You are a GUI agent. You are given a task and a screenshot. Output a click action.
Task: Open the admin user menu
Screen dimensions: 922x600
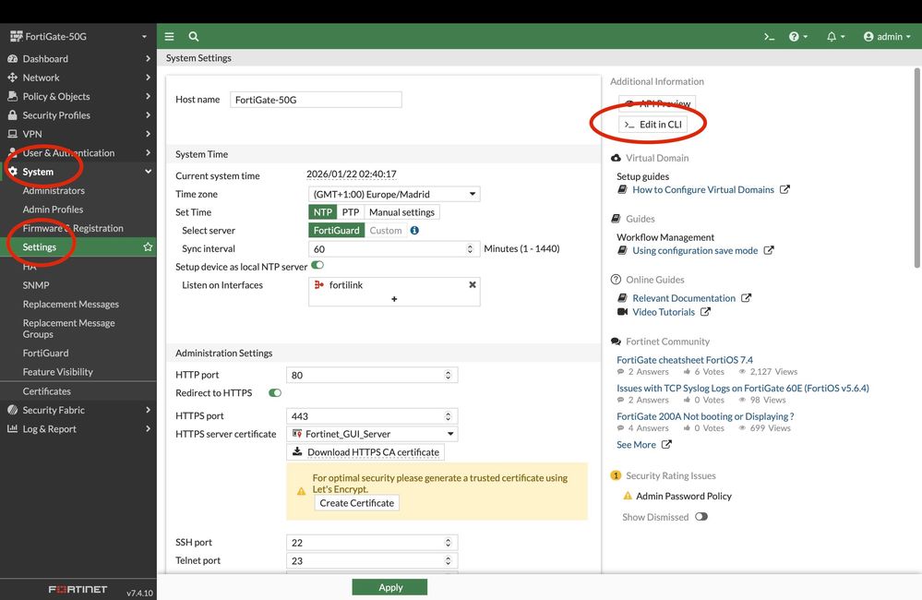click(x=887, y=37)
